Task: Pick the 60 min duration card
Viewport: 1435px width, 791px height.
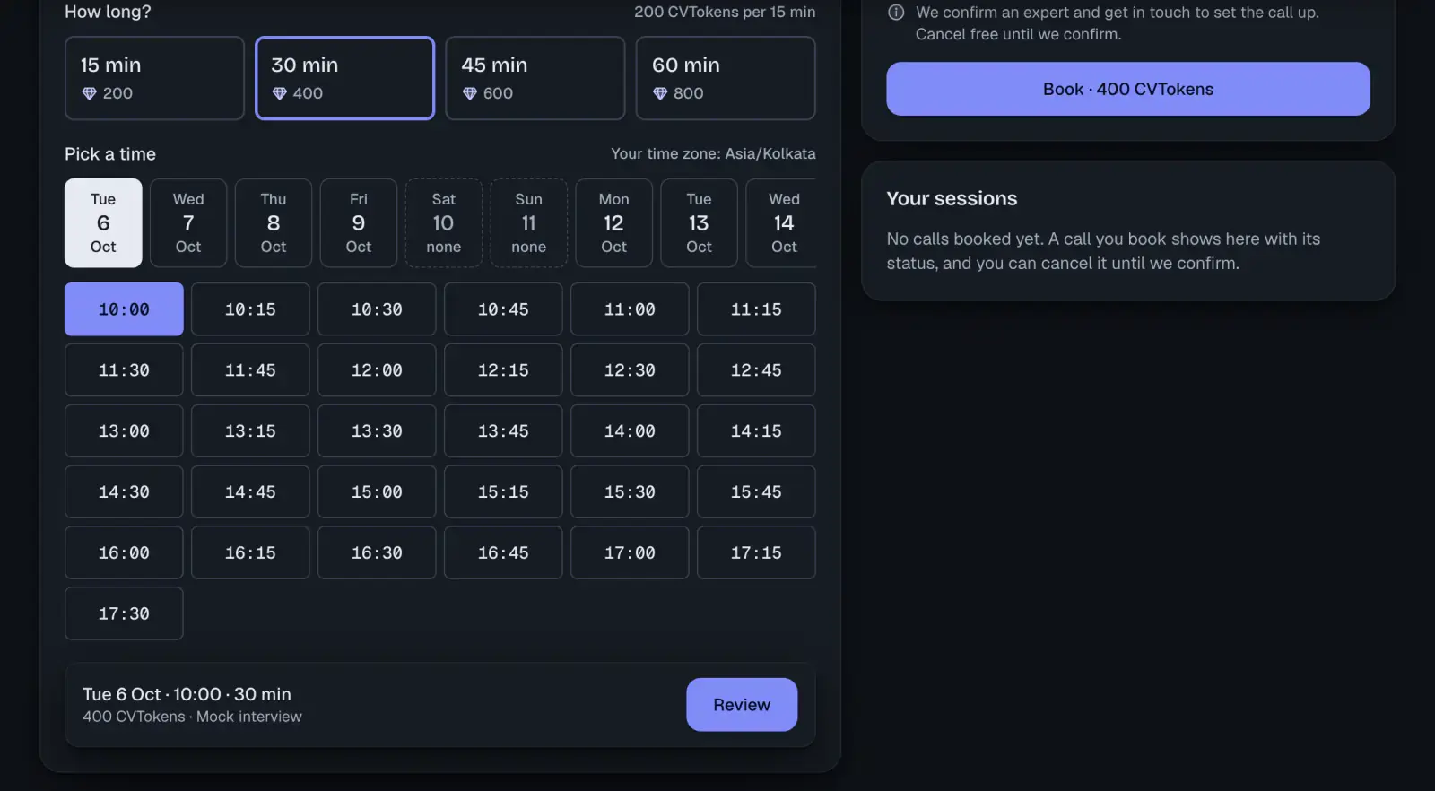Action: pos(725,78)
